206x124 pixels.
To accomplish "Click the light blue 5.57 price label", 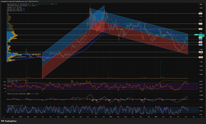I will (x=201, y=45).
